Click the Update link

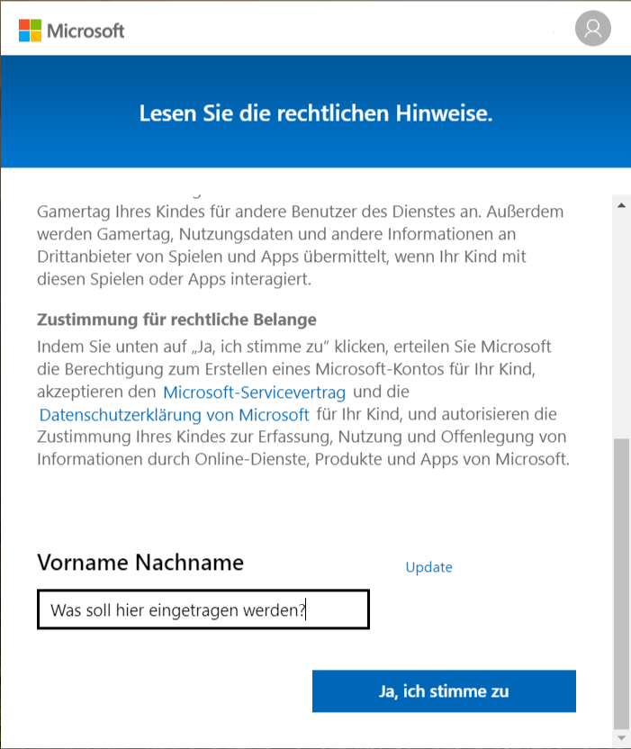click(x=429, y=567)
